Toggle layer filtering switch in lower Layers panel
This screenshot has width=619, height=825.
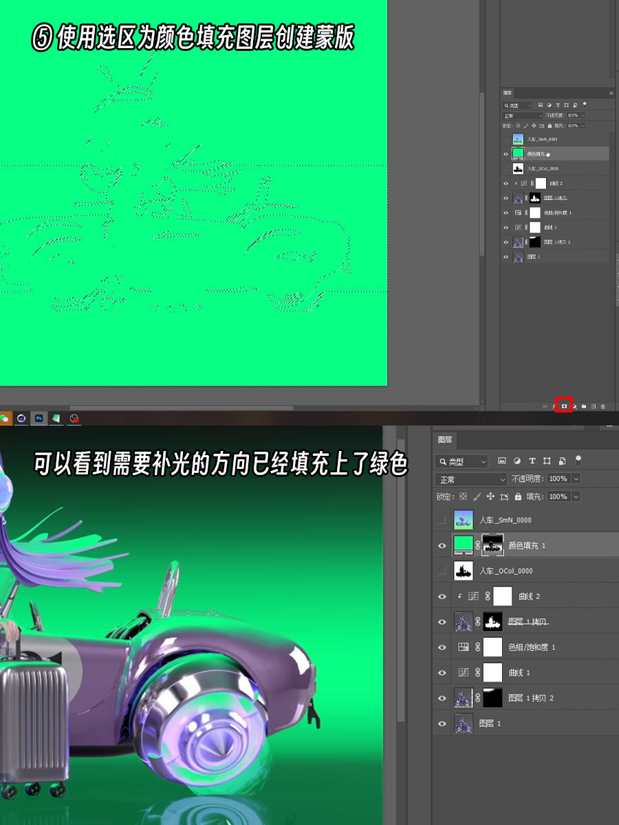578,459
